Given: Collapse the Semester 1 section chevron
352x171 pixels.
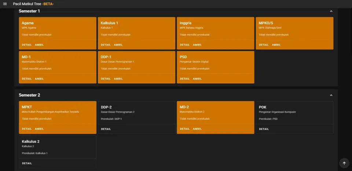Looking at the screenshot, I should [331, 11].
